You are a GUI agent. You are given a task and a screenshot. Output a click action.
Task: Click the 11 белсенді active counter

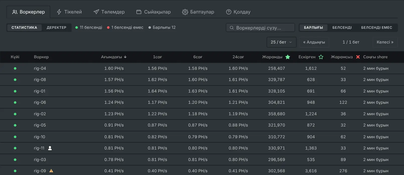[89, 27]
